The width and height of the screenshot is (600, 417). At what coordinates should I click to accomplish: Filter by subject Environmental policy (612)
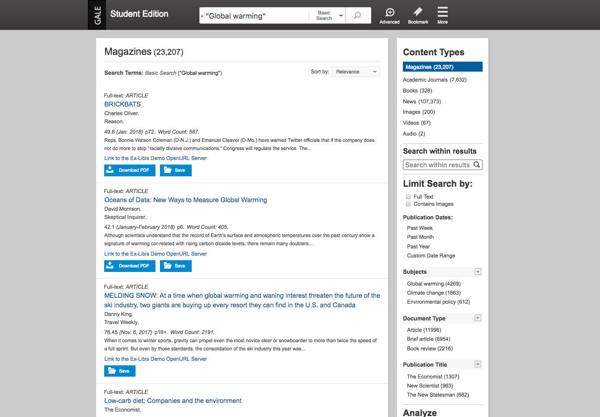(438, 302)
